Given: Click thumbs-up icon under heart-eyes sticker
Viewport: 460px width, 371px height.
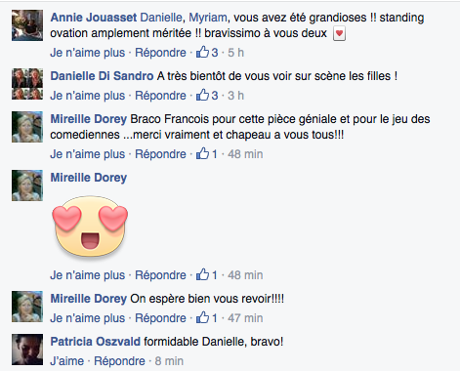Looking at the screenshot, I should coord(202,274).
